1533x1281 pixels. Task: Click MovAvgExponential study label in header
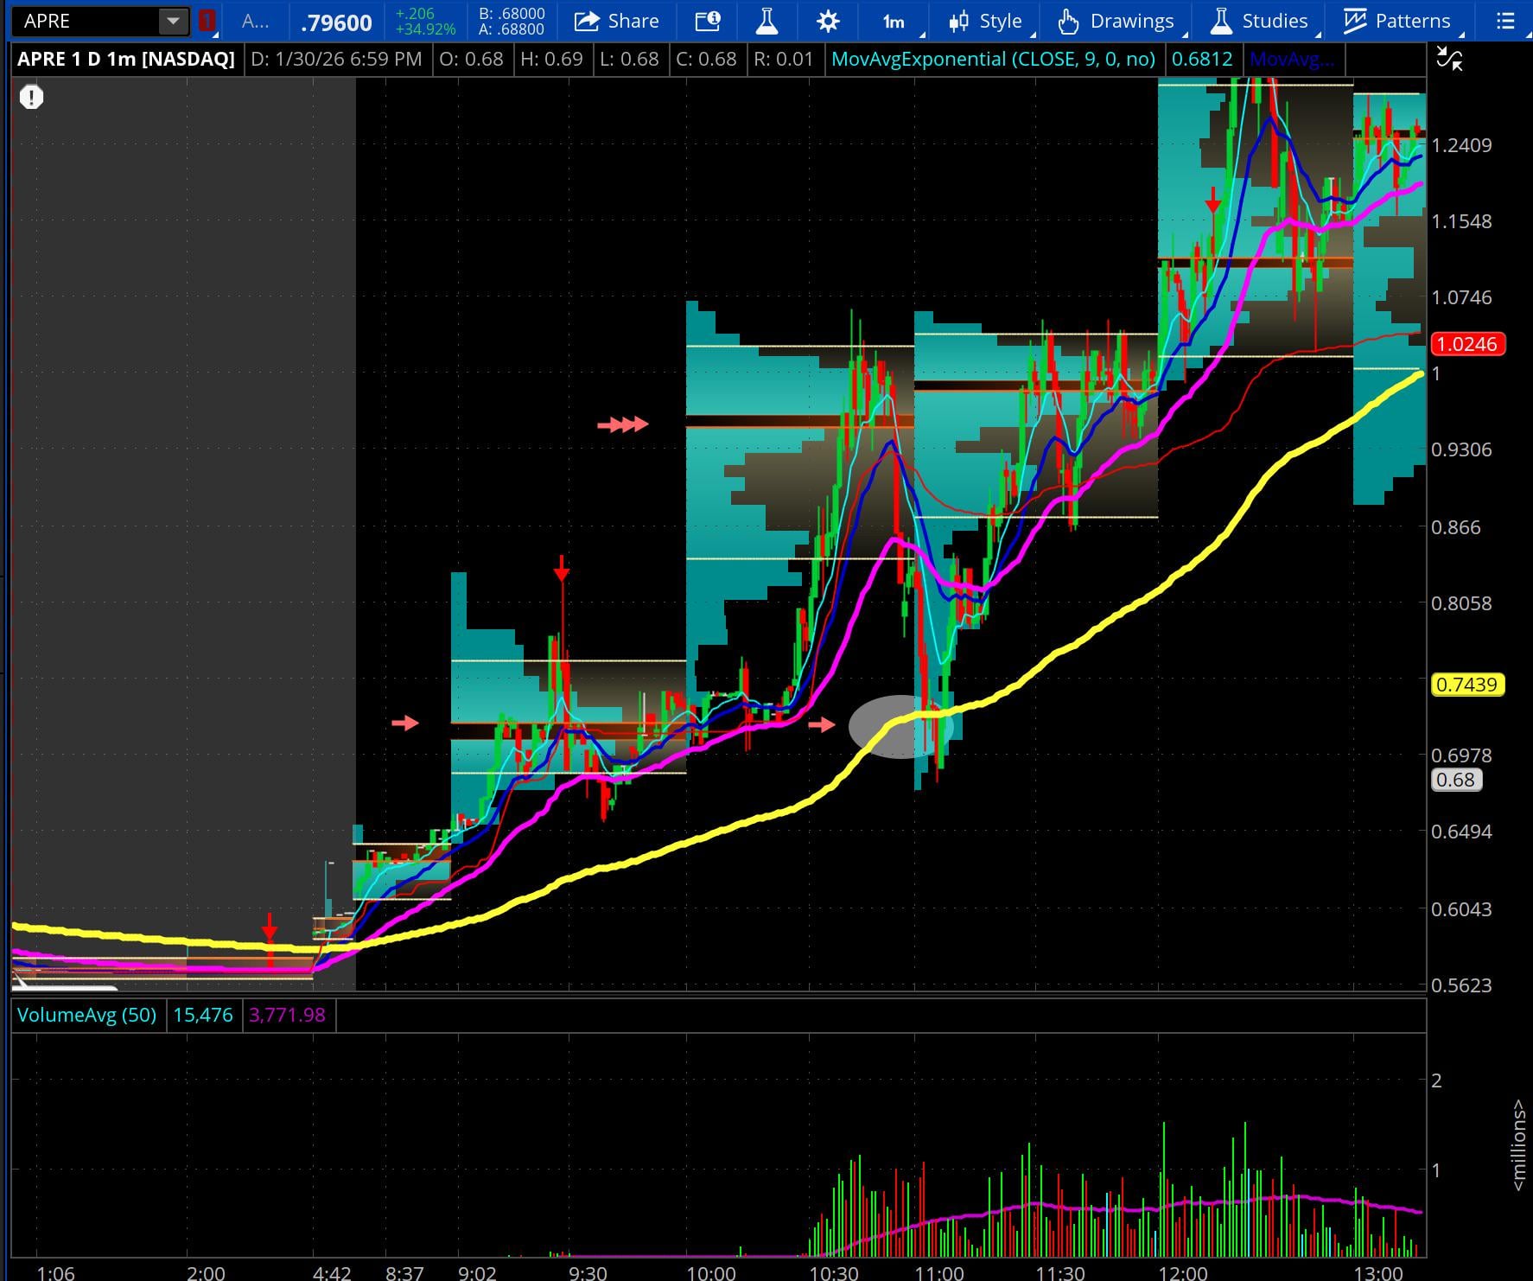coord(992,60)
